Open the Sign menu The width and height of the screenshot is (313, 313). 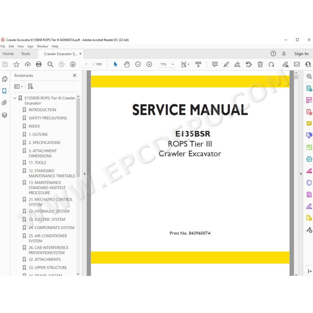pyautogui.click(x=30, y=47)
